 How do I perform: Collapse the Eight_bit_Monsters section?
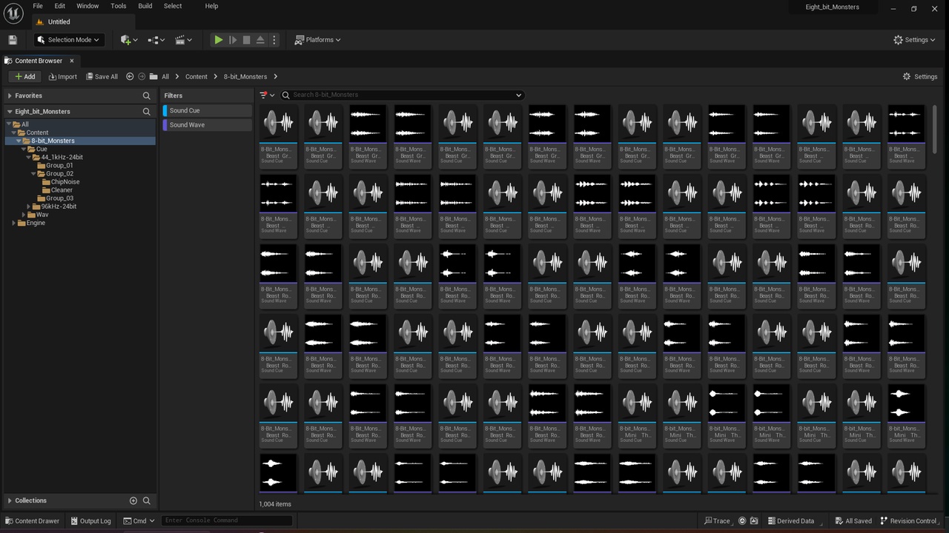[10, 111]
